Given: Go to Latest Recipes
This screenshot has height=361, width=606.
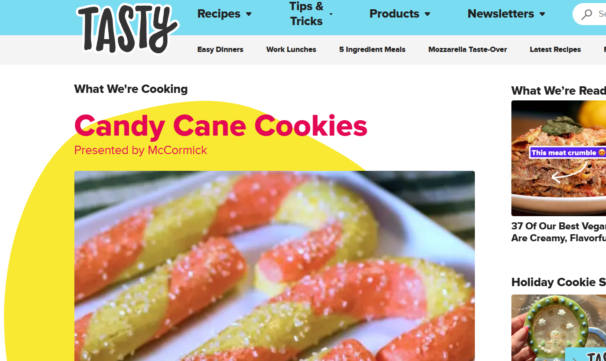Looking at the screenshot, I should pos(555,49).
